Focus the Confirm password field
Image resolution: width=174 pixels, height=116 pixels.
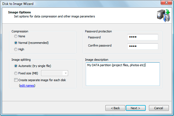point(143,46)
